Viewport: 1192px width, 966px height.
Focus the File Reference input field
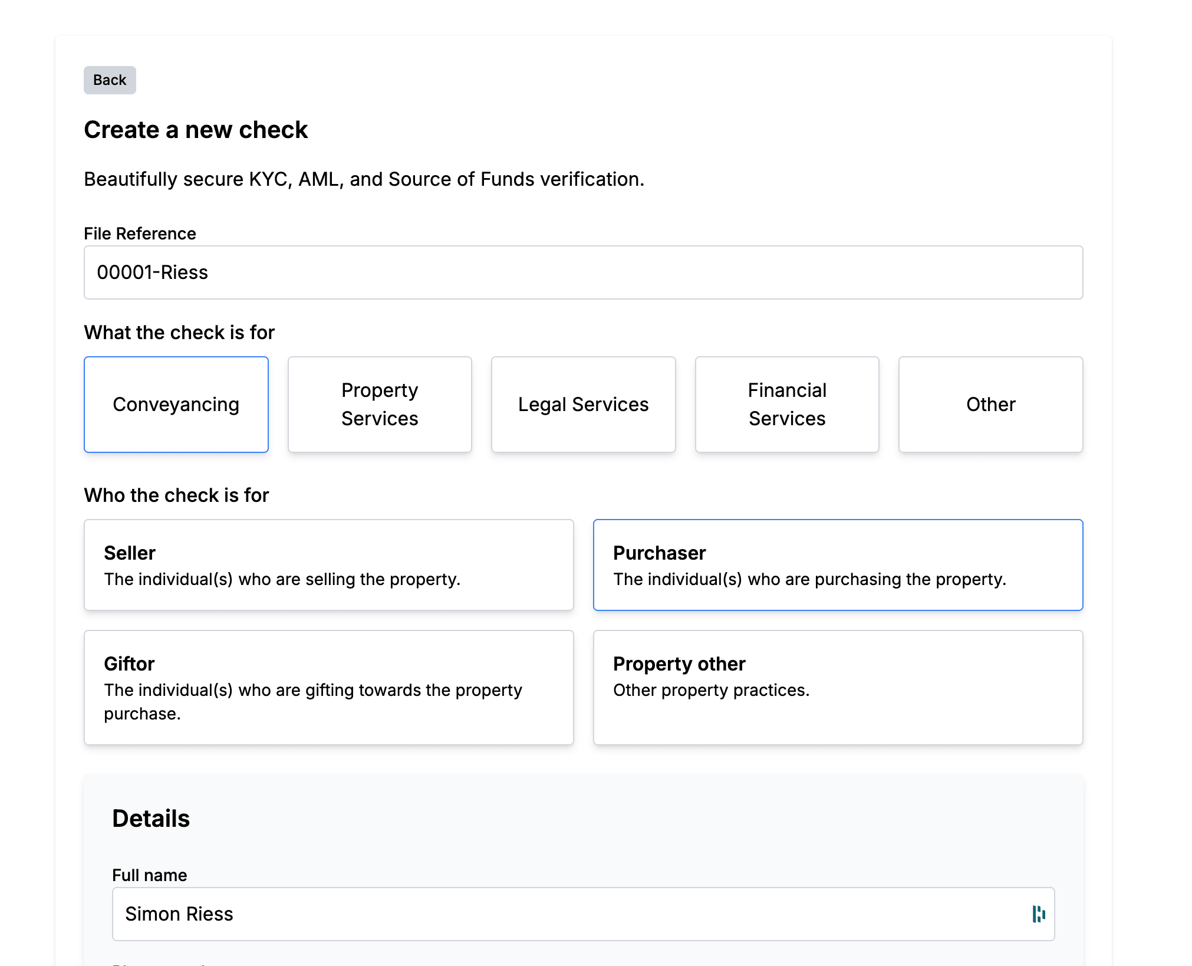pos(583,272)
